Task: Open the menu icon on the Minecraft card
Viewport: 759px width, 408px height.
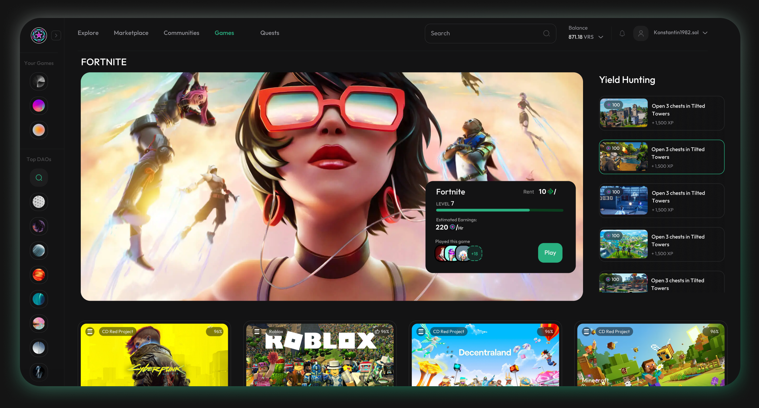Action: (586, 331)
